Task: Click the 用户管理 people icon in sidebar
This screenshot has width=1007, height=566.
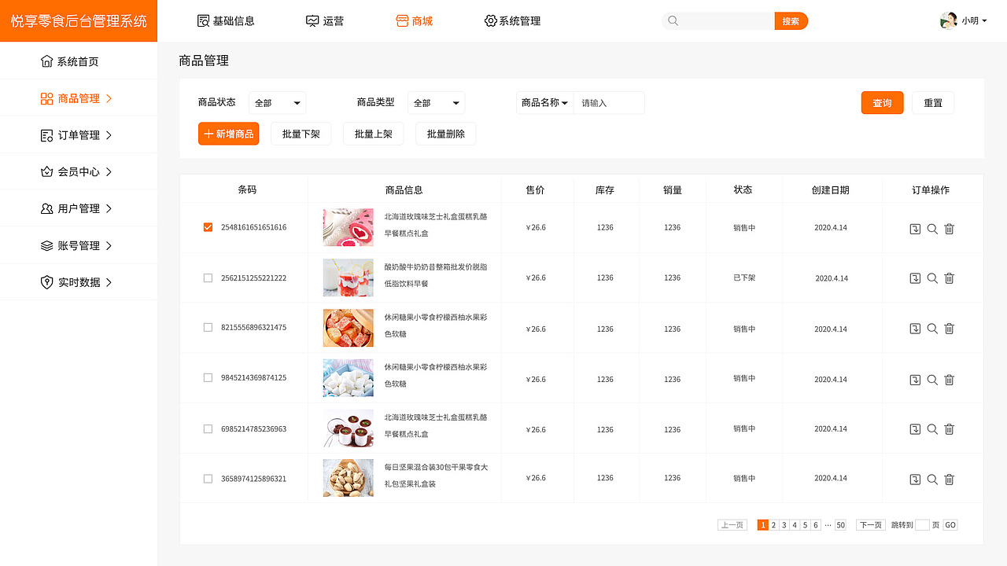Action: click(47, 208)
